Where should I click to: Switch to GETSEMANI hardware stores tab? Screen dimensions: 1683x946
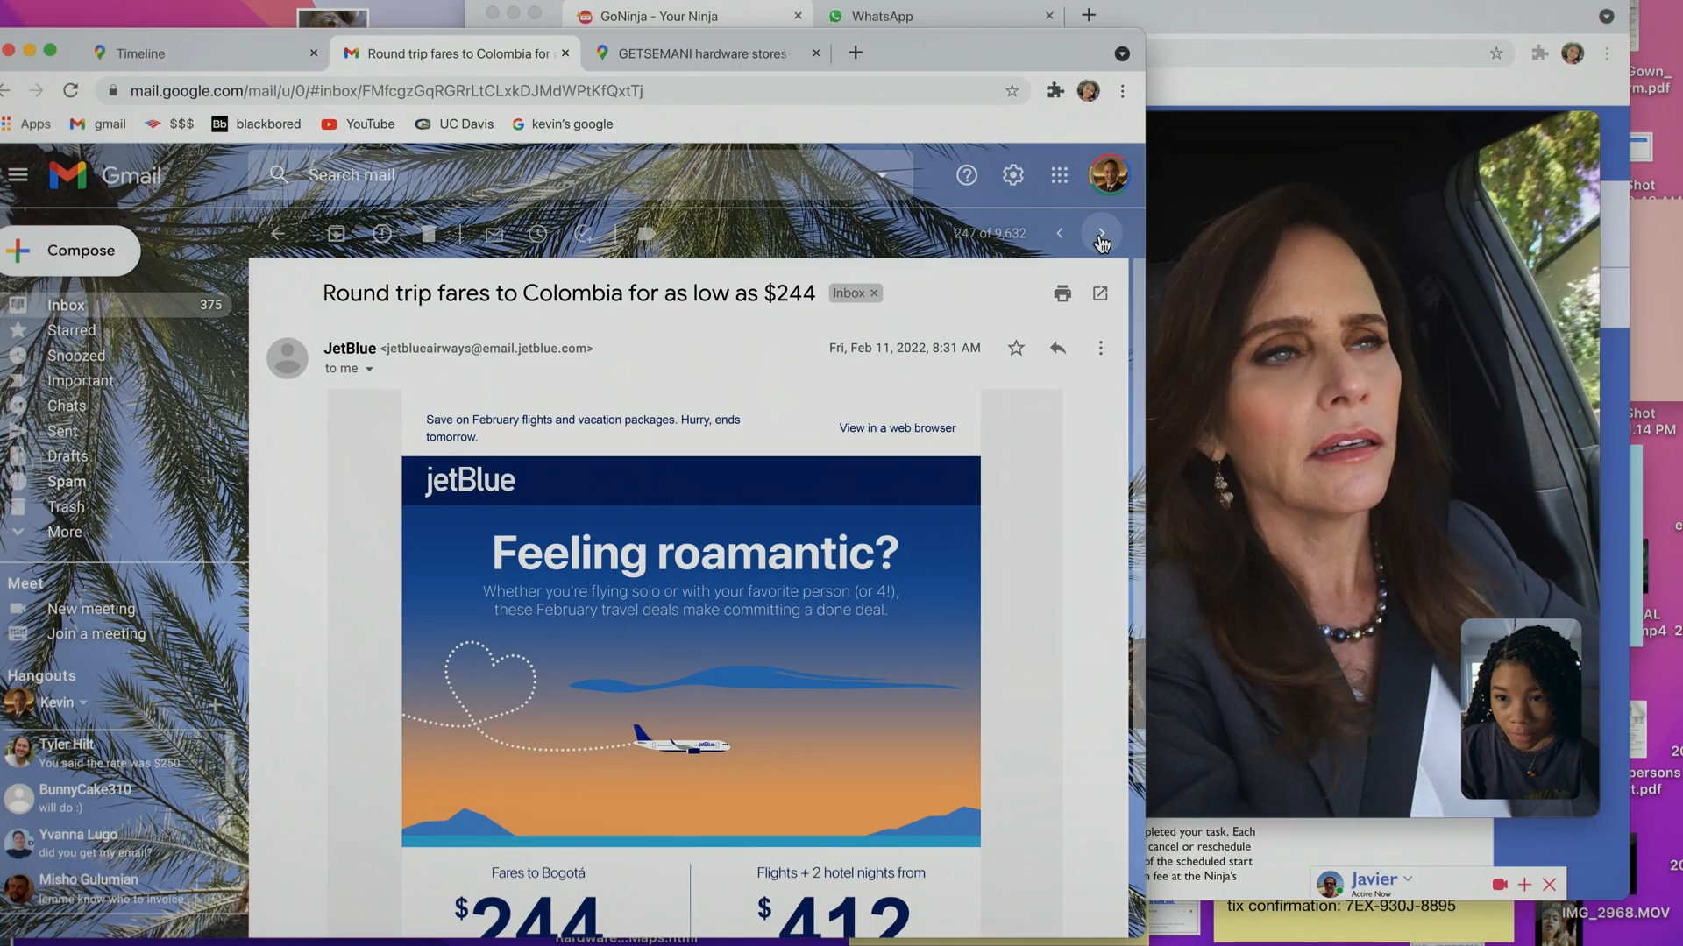point(708,53)
